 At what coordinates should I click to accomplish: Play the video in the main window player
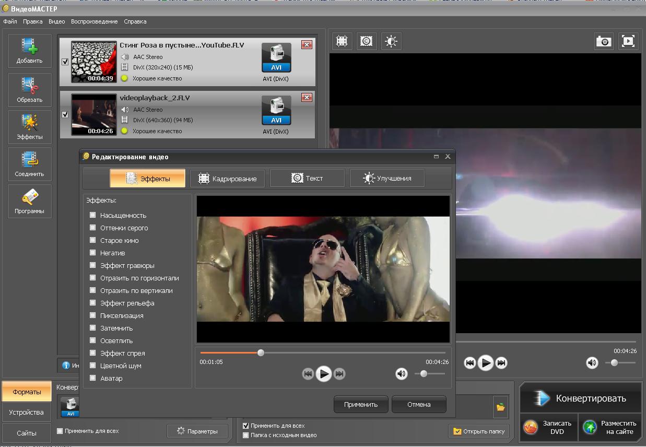click(486, 363)
